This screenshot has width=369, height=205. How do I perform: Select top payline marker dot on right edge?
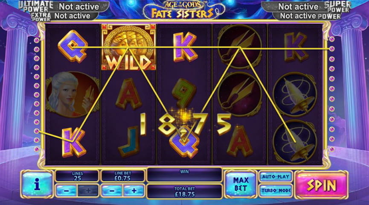pyautogui.click(x=332, y=39)
